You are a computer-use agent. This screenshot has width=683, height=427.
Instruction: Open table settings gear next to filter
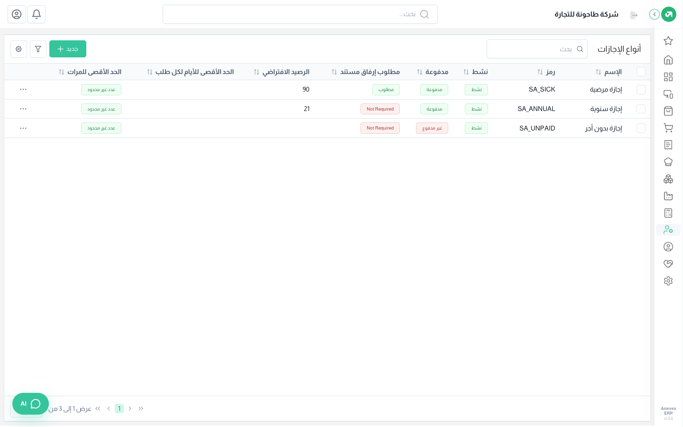[x=18, y=49]
